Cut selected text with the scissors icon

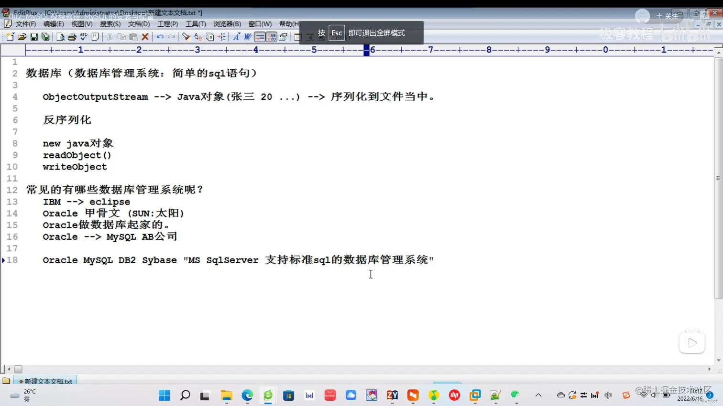pos(110,37)
